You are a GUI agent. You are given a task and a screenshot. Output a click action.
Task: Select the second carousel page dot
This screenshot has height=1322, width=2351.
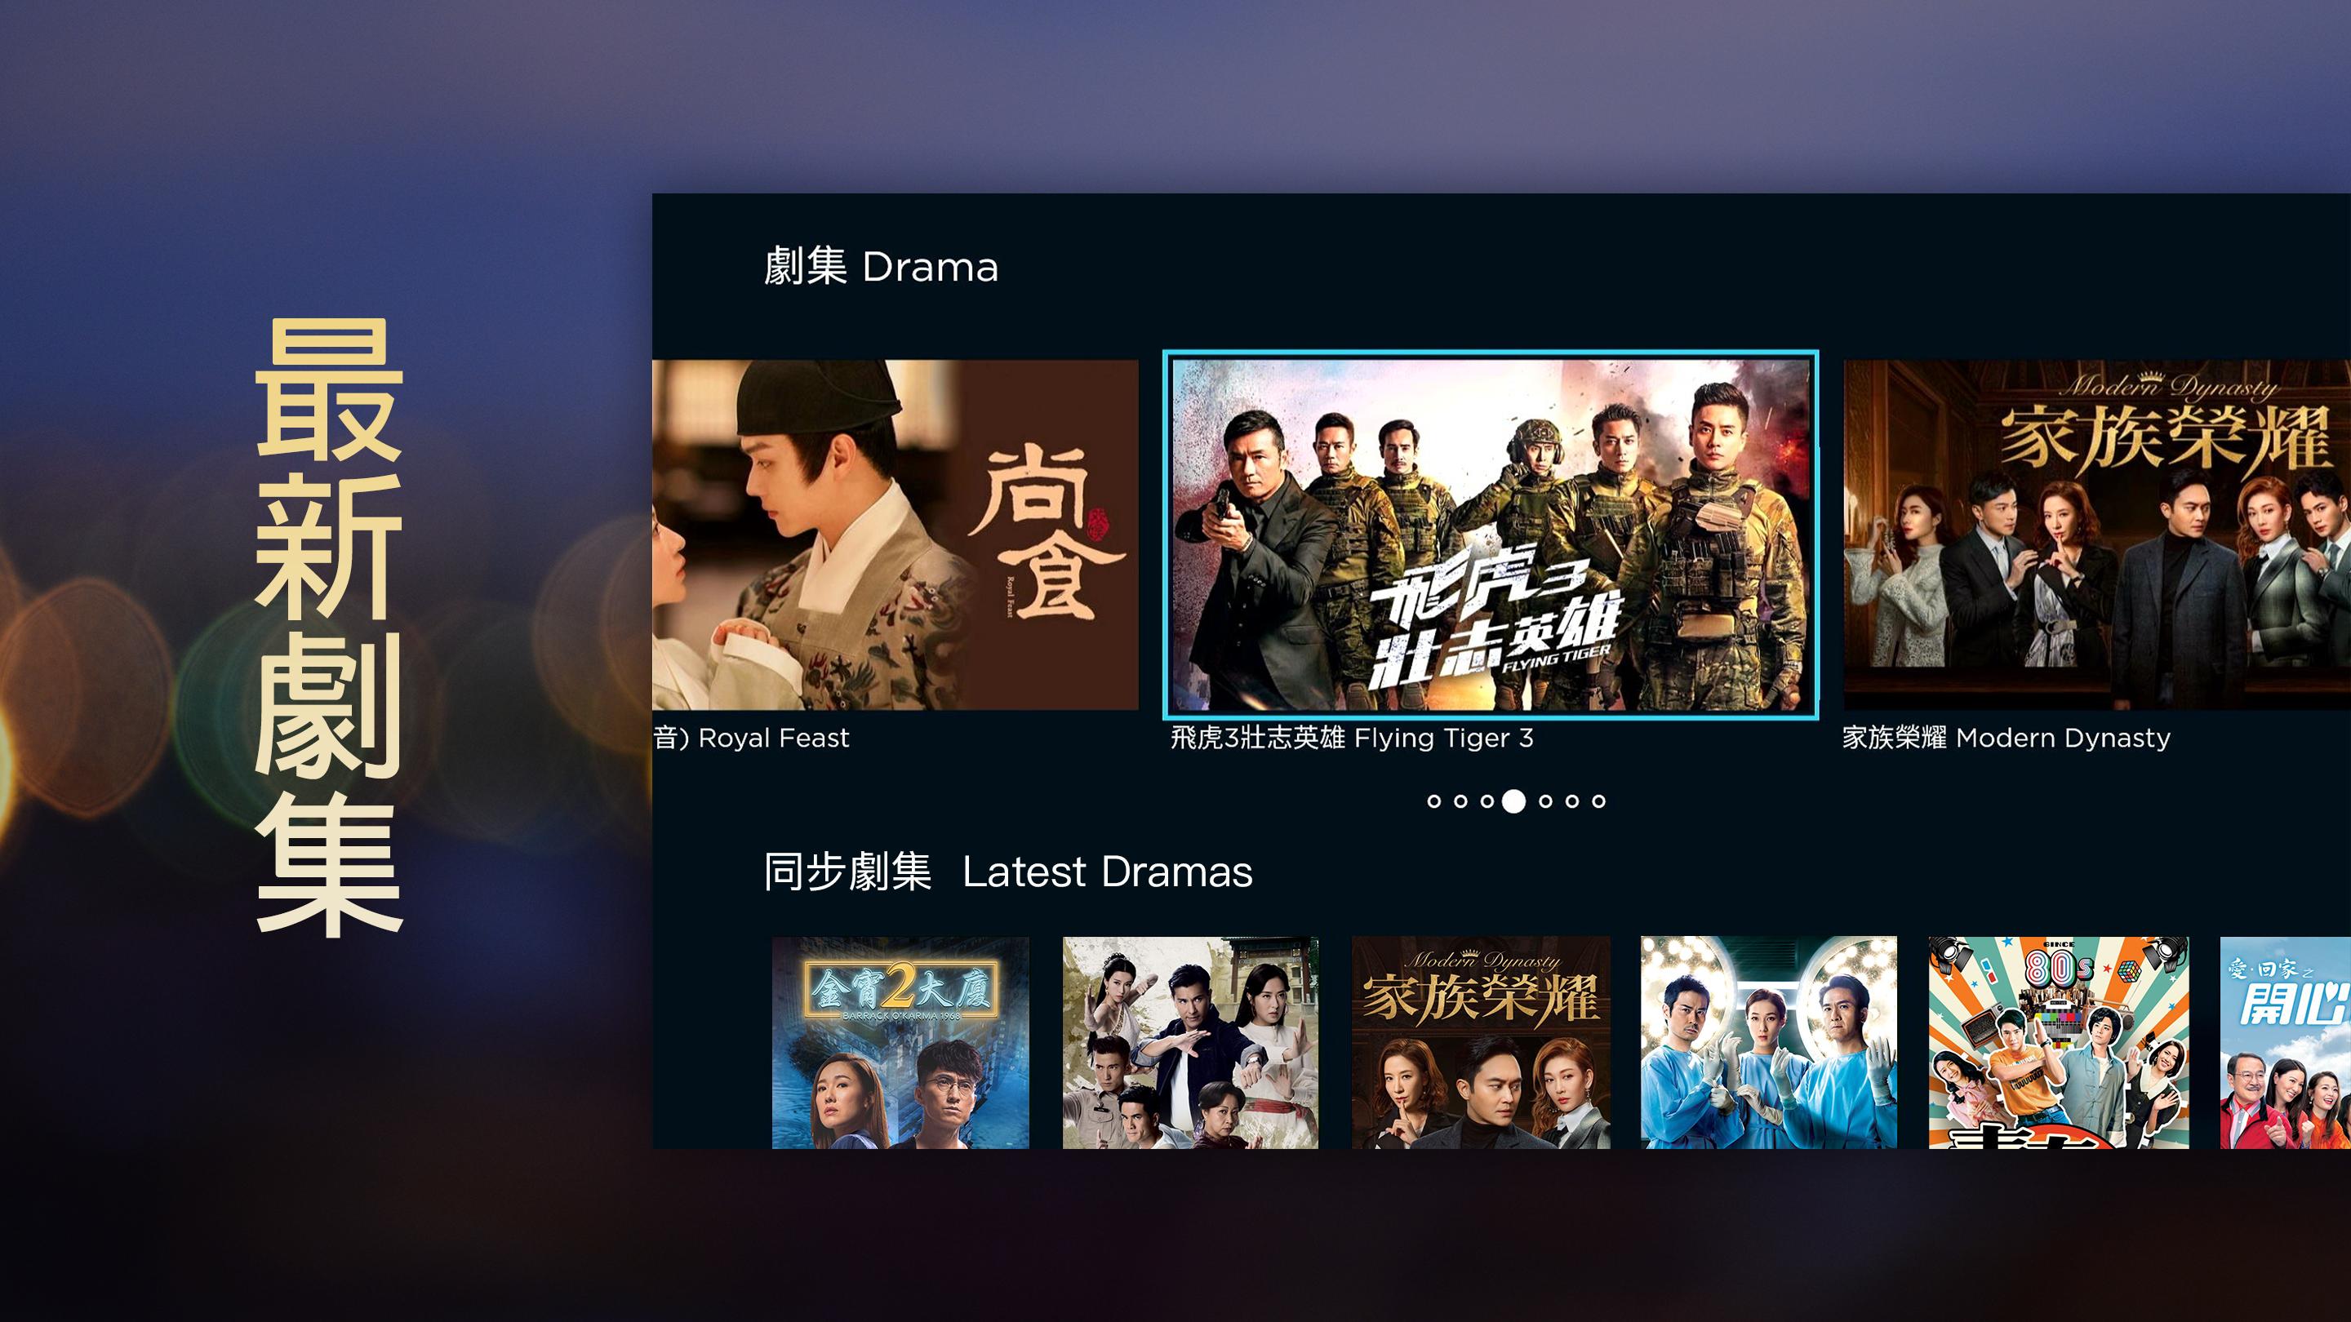click(1460, 801)
